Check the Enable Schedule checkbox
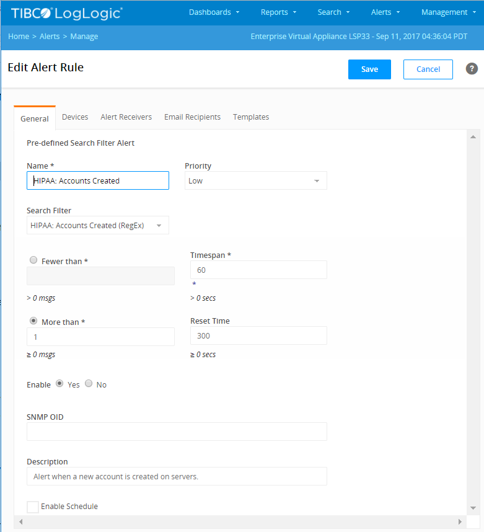Image resolution: width=484 pixels, height=532 pixels. pyautogui.click(x=33, y=507)
